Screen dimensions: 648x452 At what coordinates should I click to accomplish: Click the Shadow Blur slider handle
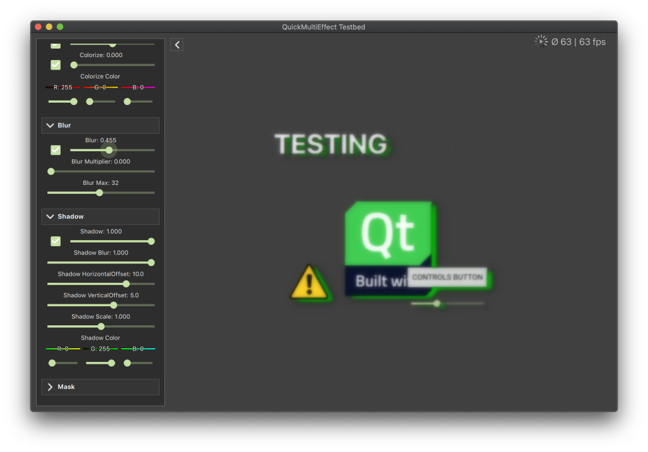pos(151,262)
